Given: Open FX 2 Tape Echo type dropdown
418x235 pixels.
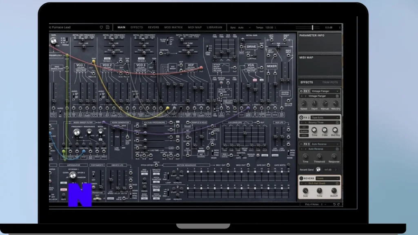Looking at the screenshot, I should (325, 117).
